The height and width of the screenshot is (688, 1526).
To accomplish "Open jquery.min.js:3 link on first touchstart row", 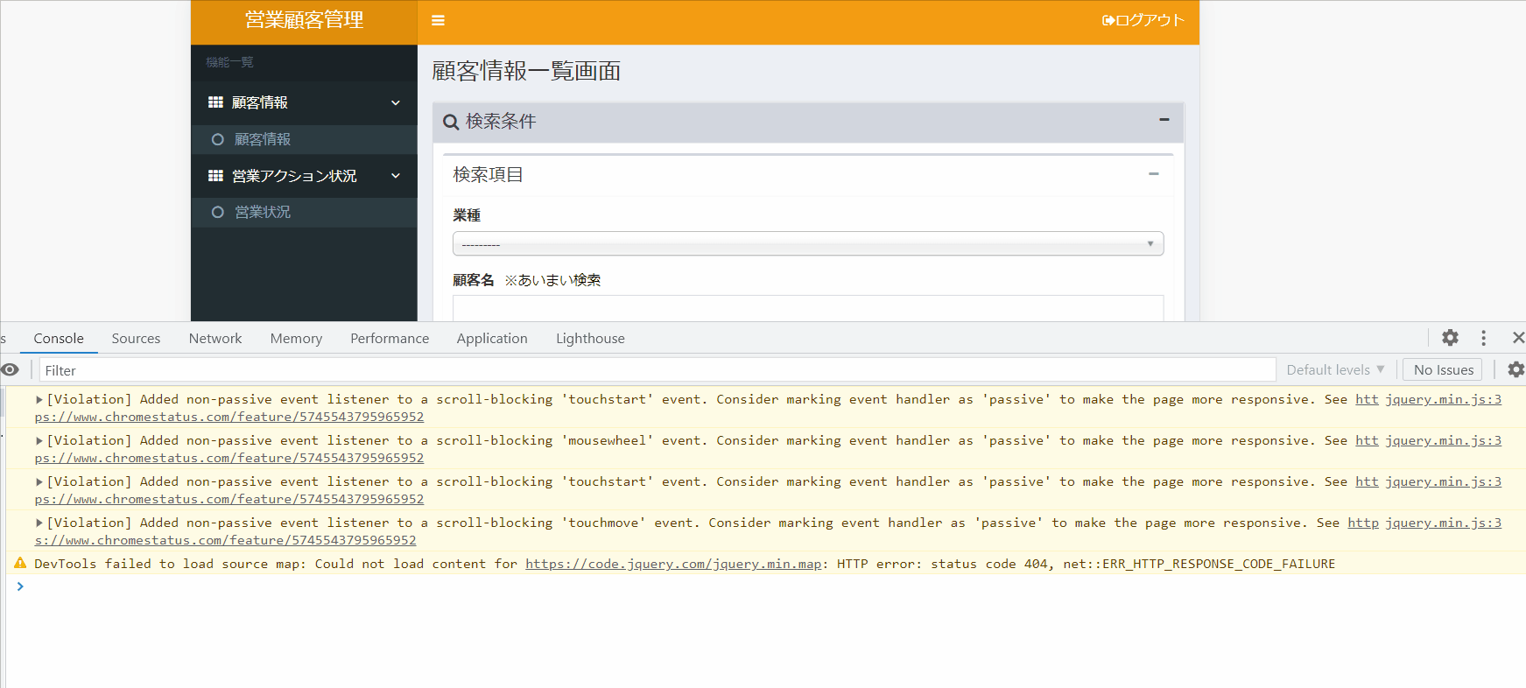I will [1443, 399].
